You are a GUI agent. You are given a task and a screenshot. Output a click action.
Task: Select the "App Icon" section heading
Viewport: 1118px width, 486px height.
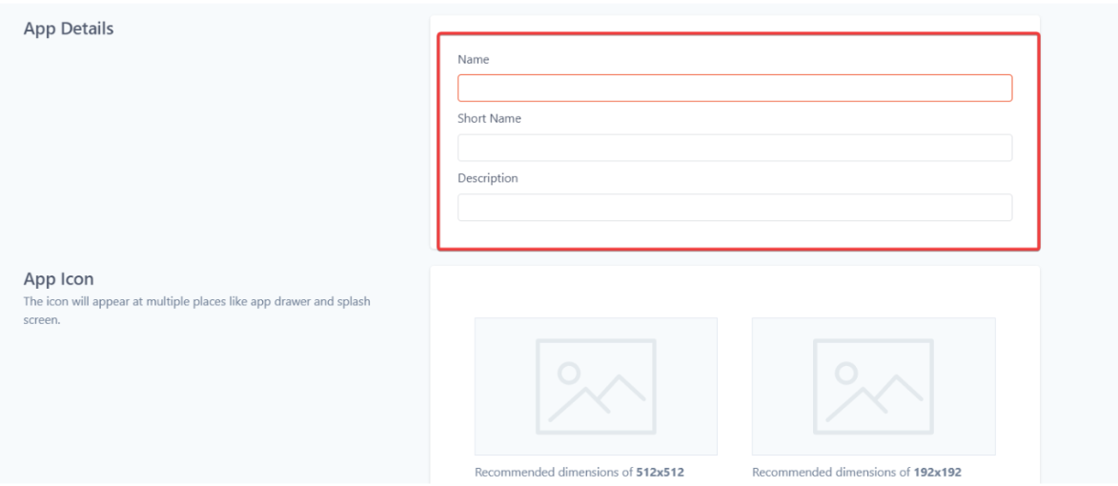click(x=58, y=279)
